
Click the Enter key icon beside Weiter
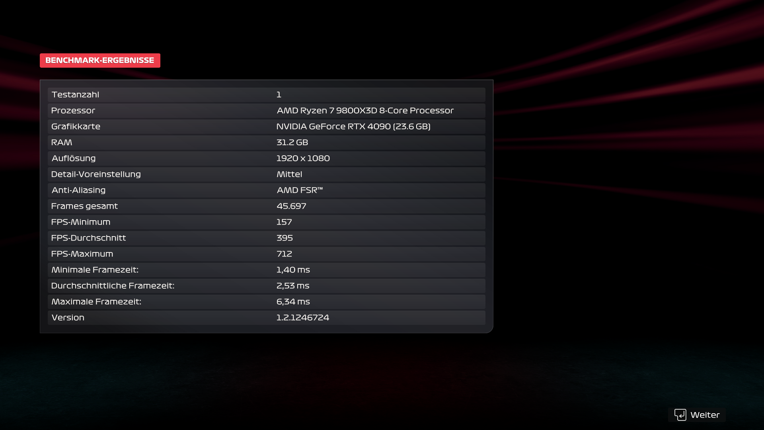click(x=680, y=415)
